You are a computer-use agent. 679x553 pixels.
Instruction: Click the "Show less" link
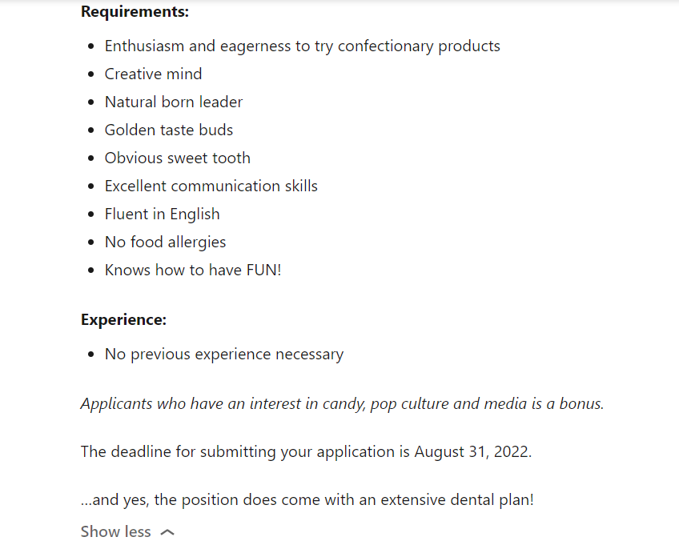pyautogui.click(x=116, y=532)
